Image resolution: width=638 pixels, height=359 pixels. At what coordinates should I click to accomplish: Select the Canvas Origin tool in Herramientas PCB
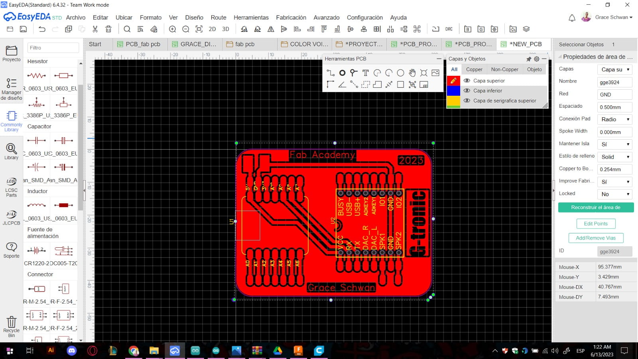click(x=331, y=84)
